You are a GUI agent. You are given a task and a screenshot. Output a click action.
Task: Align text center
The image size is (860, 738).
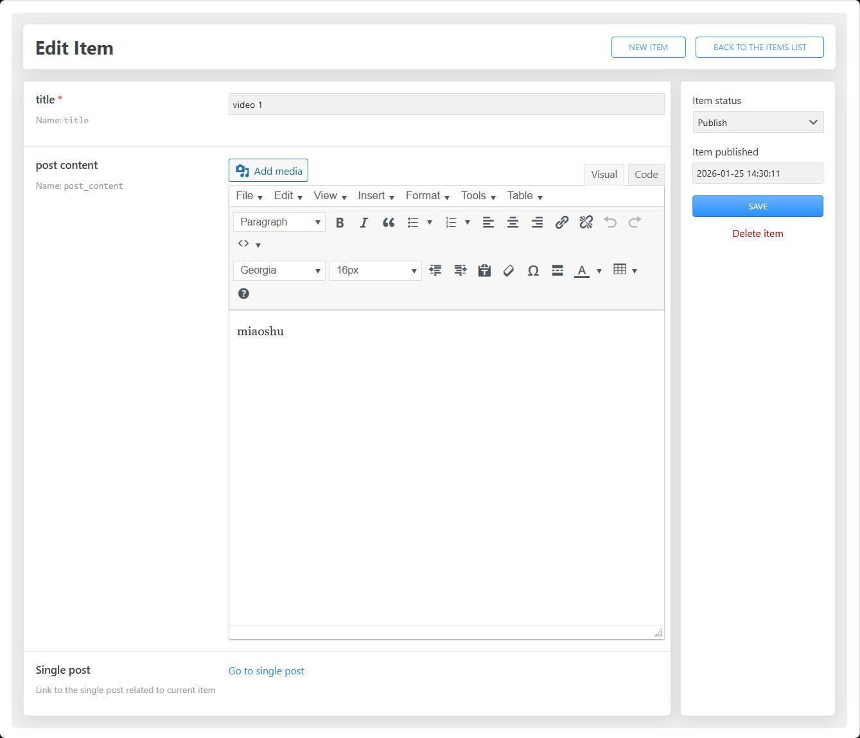(513, 222)
